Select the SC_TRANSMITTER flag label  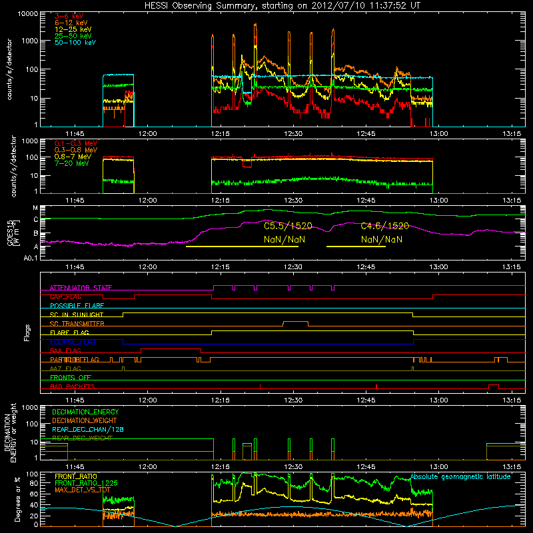(77, 324)
